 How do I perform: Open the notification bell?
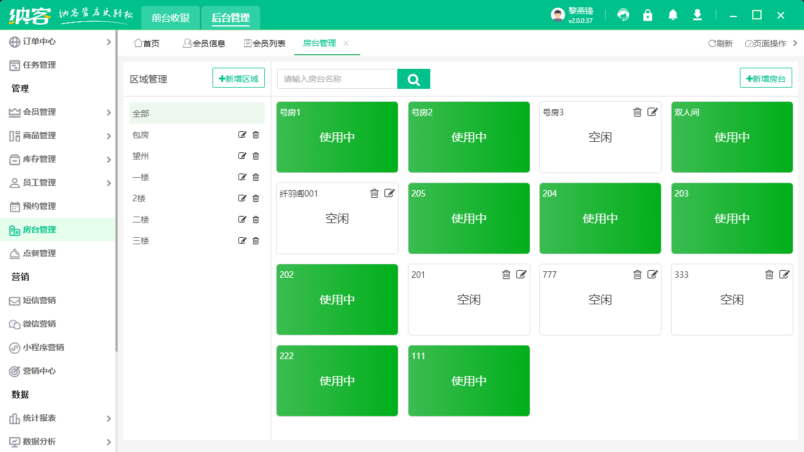click(x=673, y=15)
